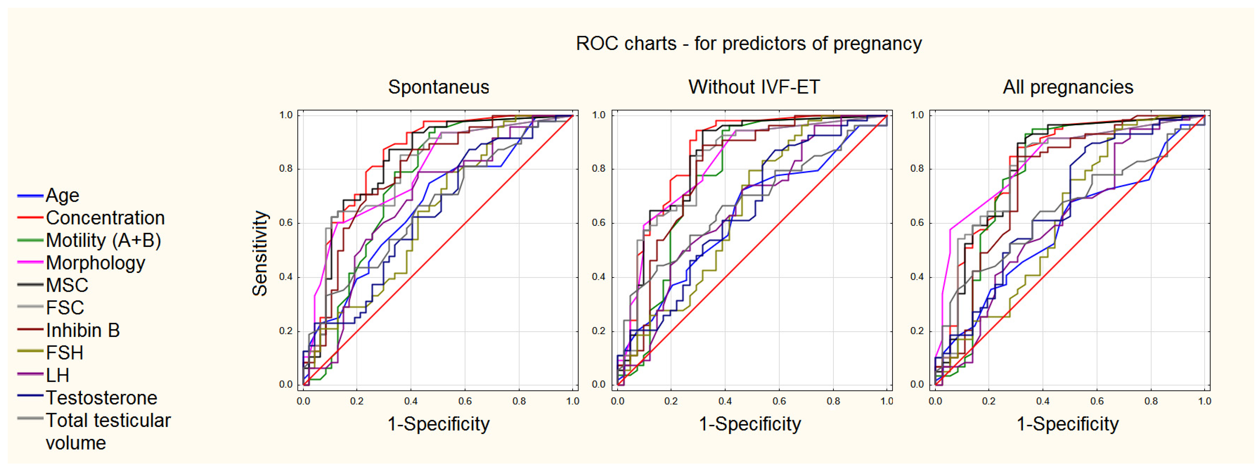
Task: Click the Total testicular volume legend label
Action: [x=108, y=431]
